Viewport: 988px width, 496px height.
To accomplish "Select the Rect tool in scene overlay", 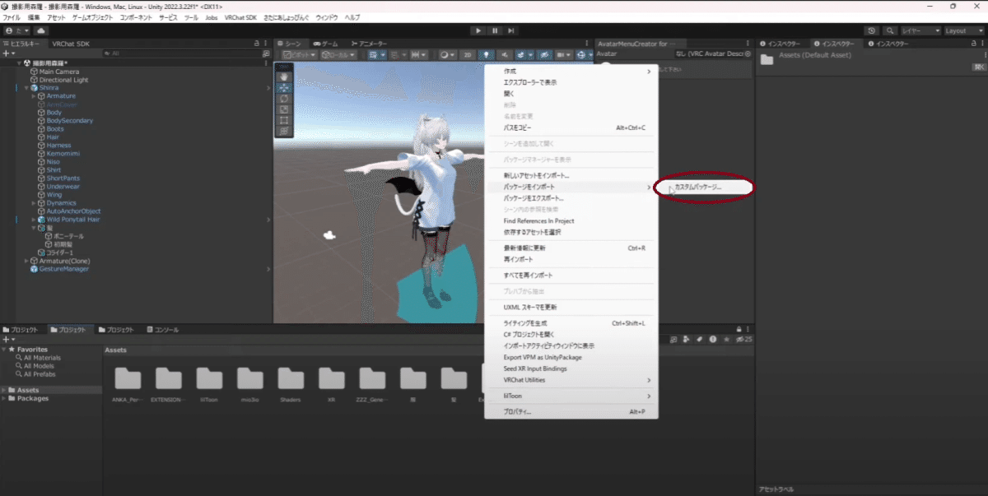I will click(284, 119).
